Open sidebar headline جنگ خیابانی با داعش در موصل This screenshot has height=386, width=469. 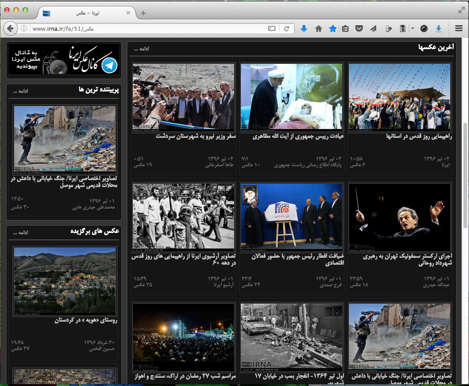tap(64, 182)
